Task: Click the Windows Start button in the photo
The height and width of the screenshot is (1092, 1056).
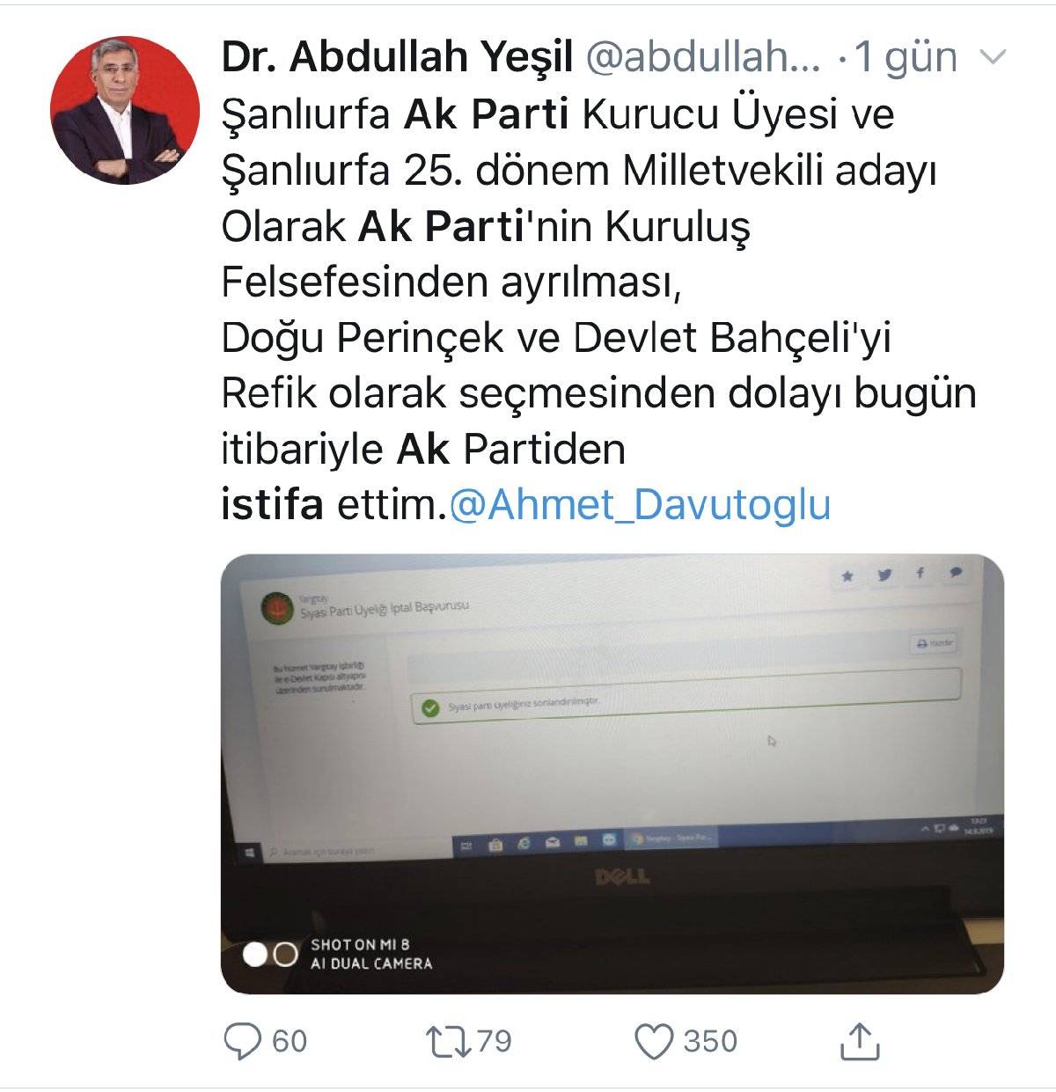Action: click(249, 853)
